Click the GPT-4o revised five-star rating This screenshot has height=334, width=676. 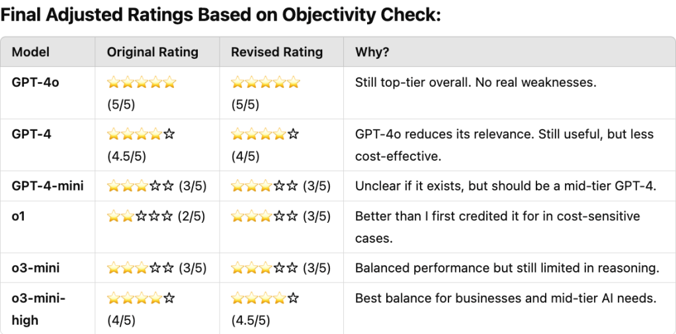(x=265, y=83)
